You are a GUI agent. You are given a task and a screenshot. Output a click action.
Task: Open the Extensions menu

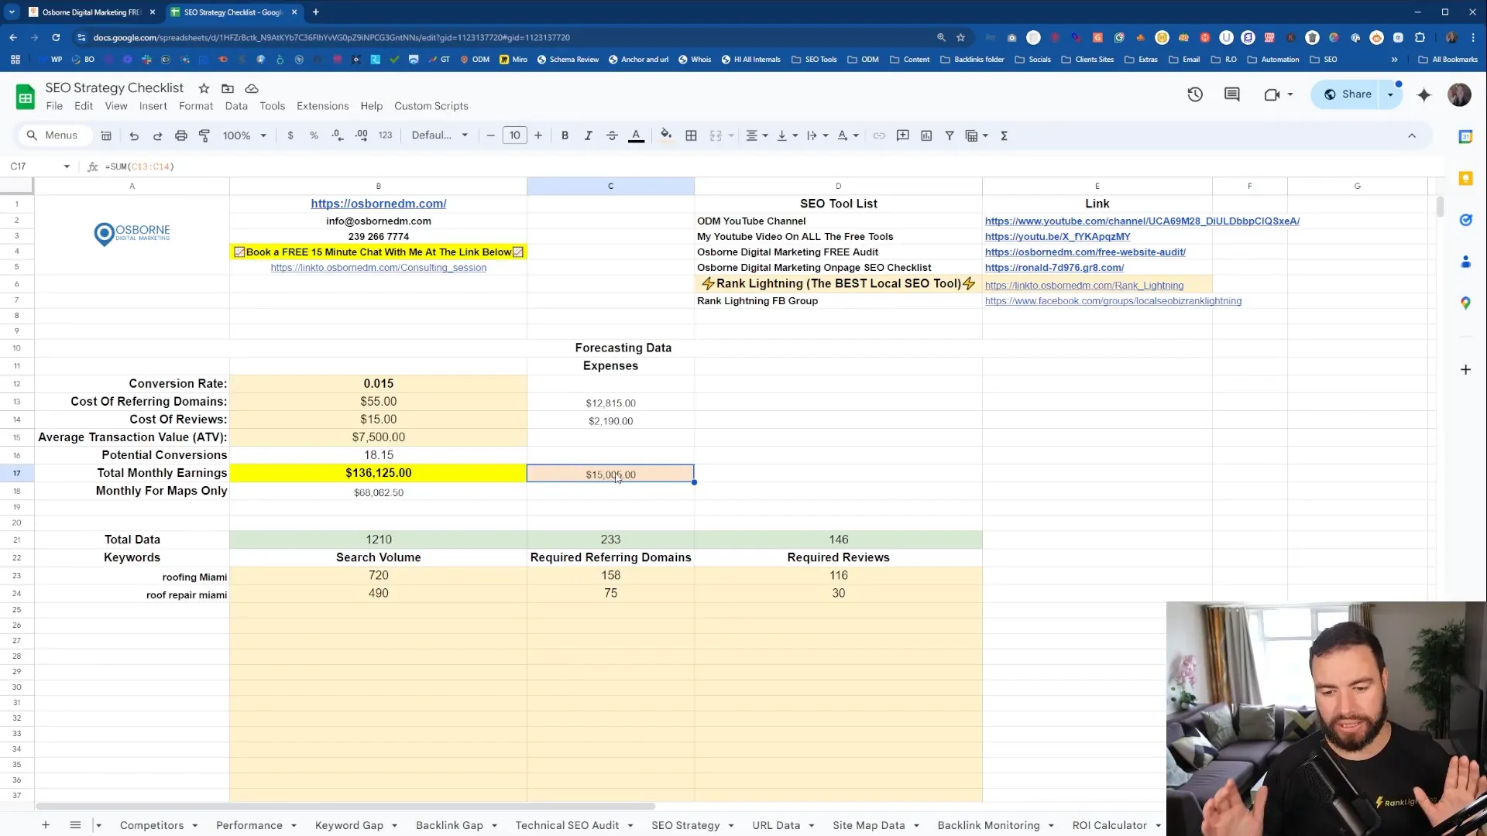tap(323, 106)
